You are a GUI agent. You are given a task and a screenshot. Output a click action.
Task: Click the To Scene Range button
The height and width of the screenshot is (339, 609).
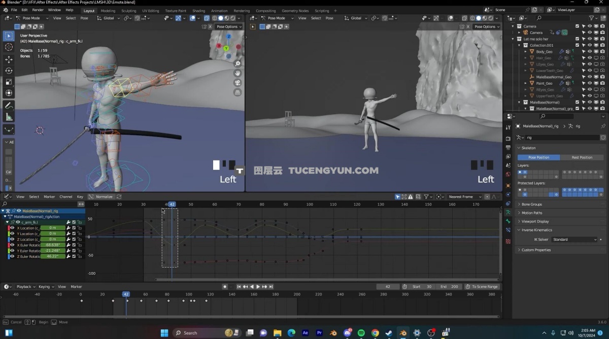(x=482, y=287)
